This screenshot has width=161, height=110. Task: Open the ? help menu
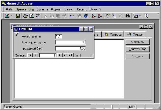pyautogui.click(x=100, y=9)
